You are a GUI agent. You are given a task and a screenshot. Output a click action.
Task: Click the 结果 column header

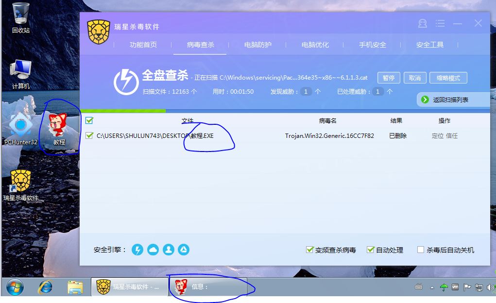pyautogui.click(x=396, y=120)
